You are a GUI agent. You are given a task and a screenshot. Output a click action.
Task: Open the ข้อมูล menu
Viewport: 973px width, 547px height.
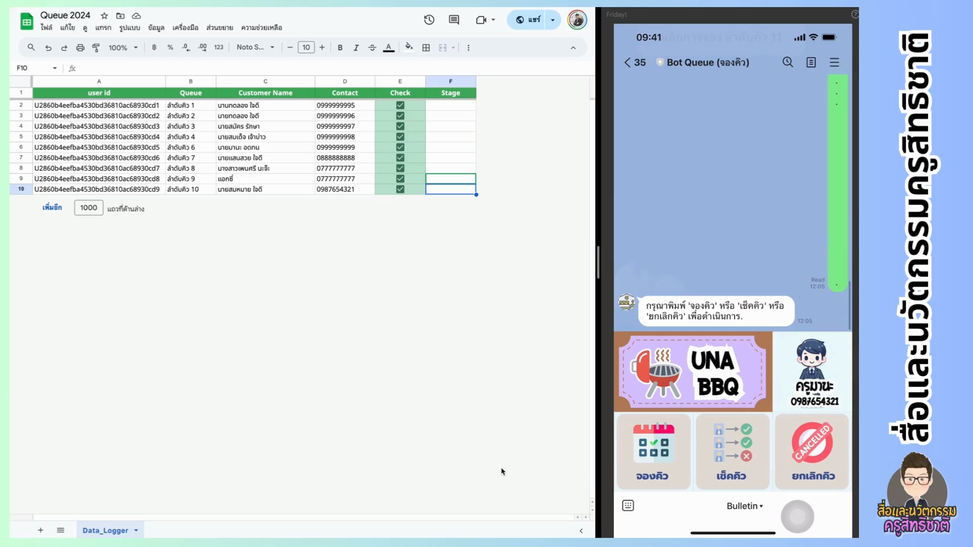point(156,27)
